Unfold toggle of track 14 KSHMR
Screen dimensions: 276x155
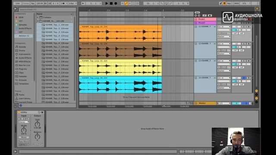(196, 78)
